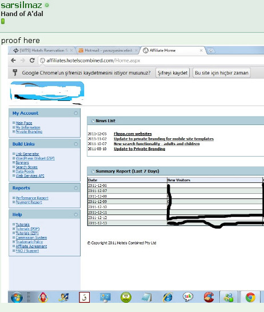
Task: Click the 2011-12-13 date cell
Action: click(x=127, y=223)
